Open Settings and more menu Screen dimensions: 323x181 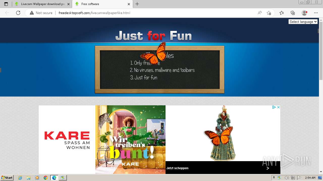coord(316,13)
